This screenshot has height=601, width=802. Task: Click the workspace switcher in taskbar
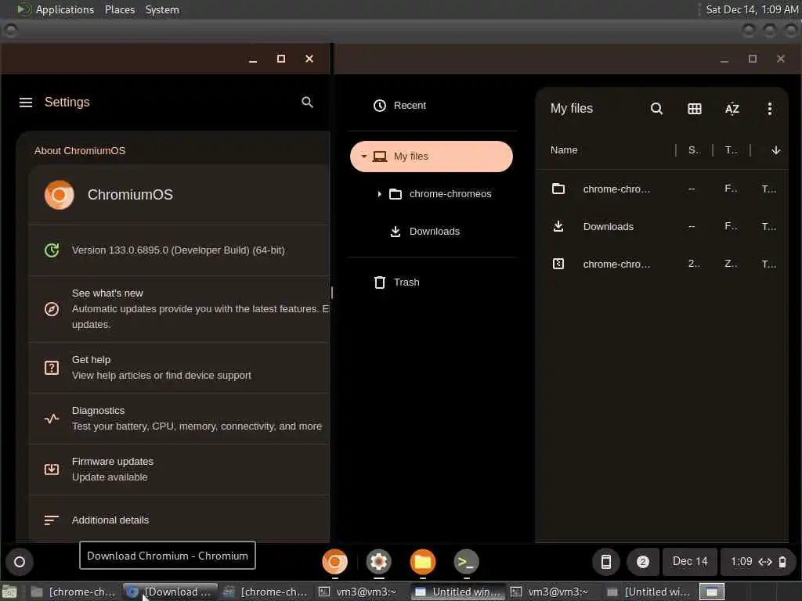pyautogui.click(x=712, y=592)
